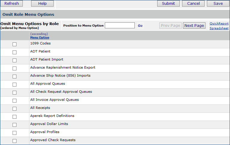Enable Advance Replenishment Notice Export checkbox
Viewport: 230px width, 145px height.
pos(14,69)
